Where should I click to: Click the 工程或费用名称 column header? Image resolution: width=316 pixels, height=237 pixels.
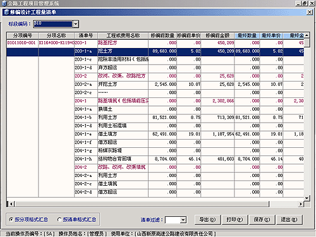coord(123,35)
